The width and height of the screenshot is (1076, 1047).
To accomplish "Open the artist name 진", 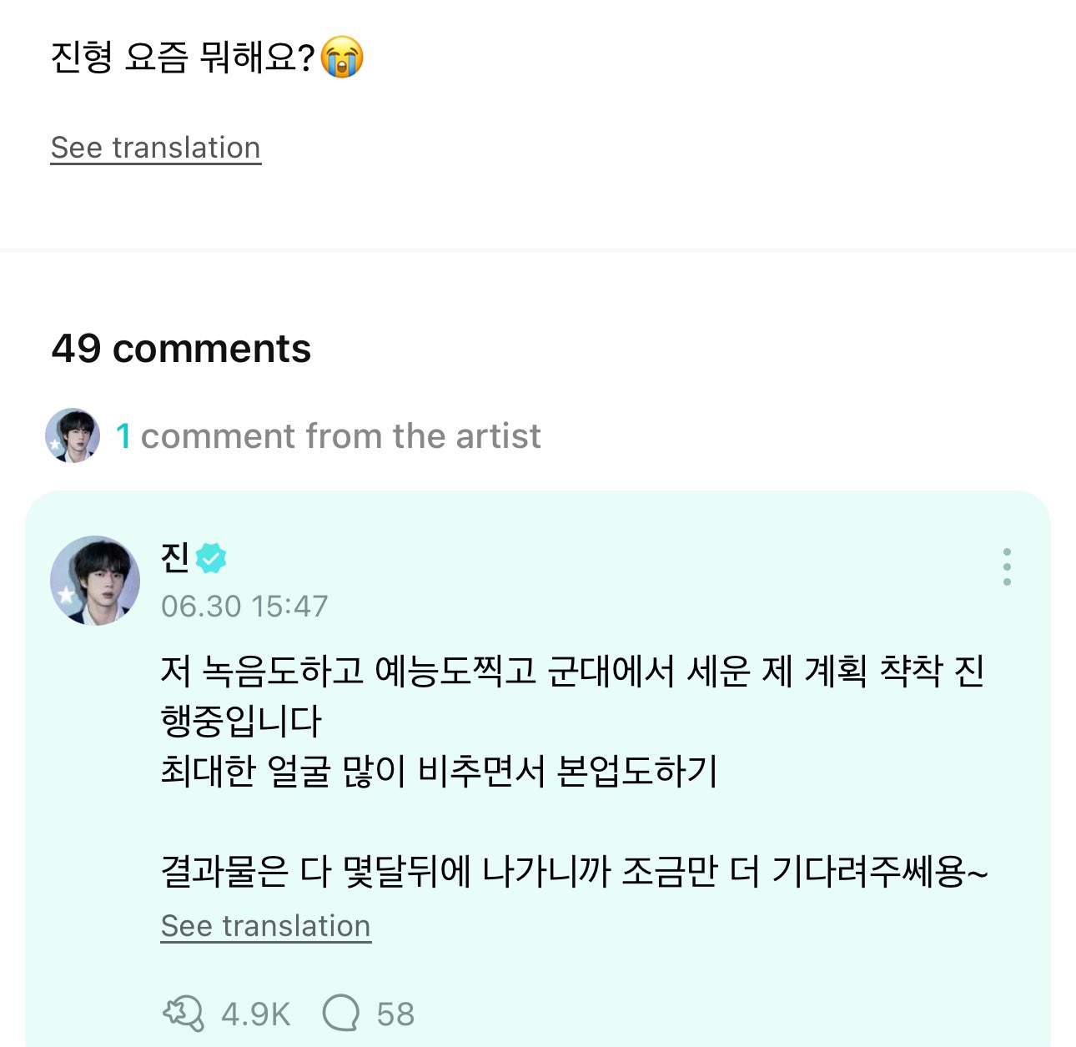I will [175, 558].
